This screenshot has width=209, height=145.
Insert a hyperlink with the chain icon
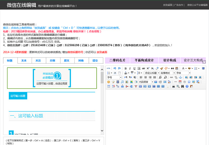point(171,77)
